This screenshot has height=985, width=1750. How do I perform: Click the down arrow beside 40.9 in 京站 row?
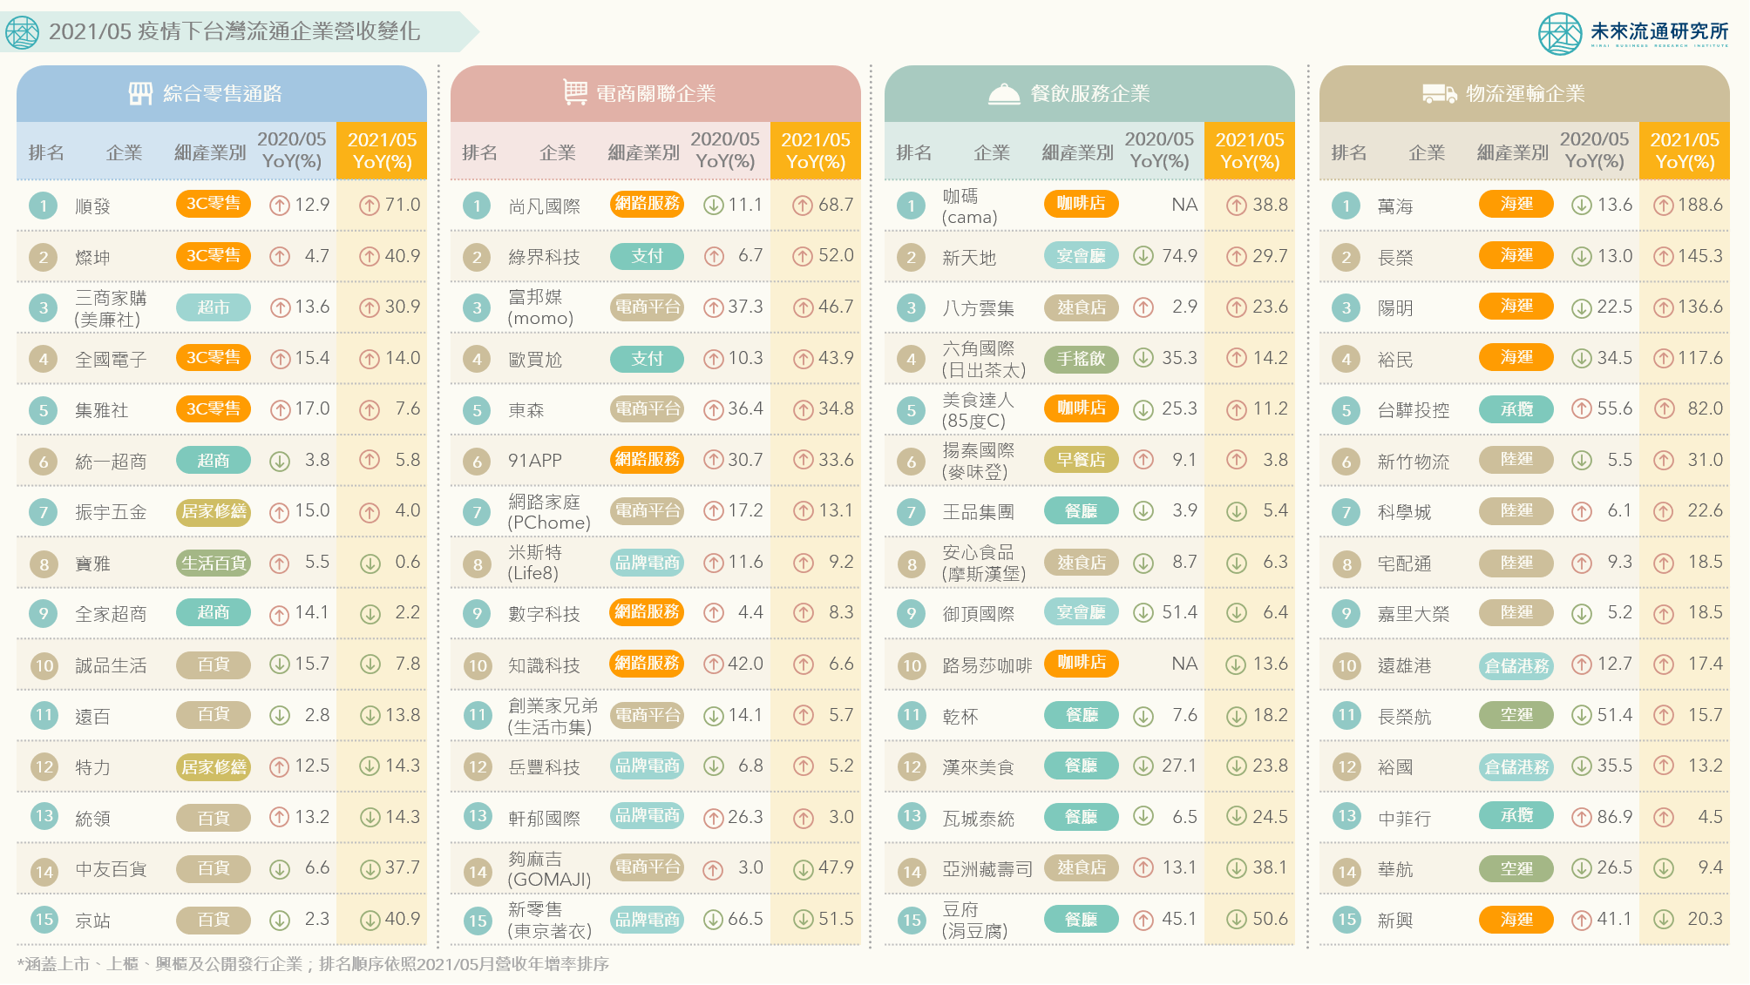pyautogui.click(x=370, y=920)
